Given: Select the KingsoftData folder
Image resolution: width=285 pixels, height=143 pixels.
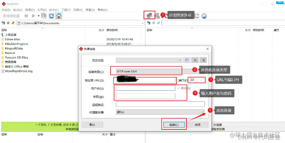Looking at the screenshot, I should (14, 48).
